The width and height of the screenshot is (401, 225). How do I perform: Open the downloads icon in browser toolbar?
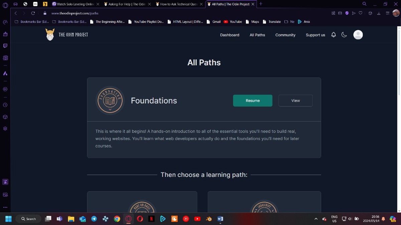379,13
